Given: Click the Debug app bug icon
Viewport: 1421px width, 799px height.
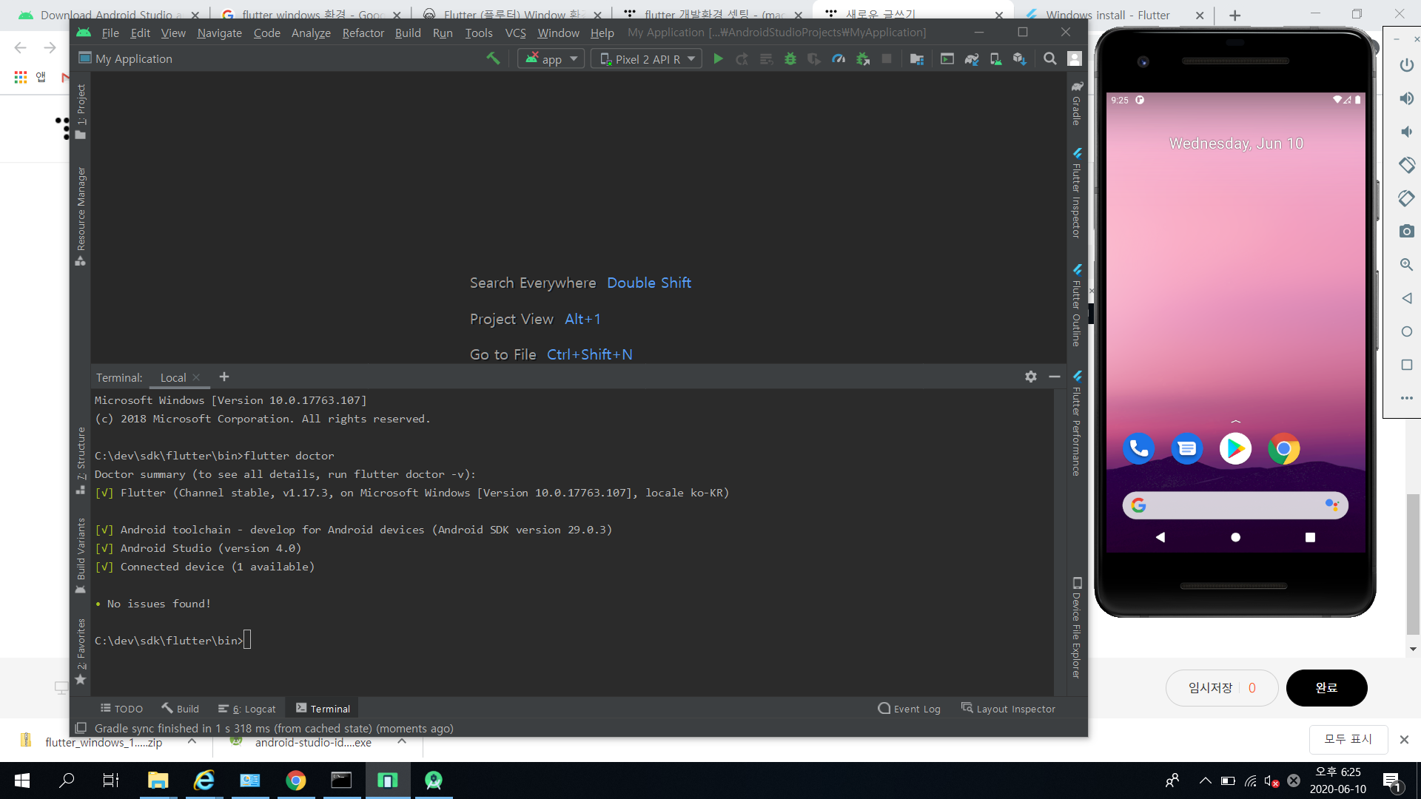Looking at the screenshot, I should pos(790,58).
